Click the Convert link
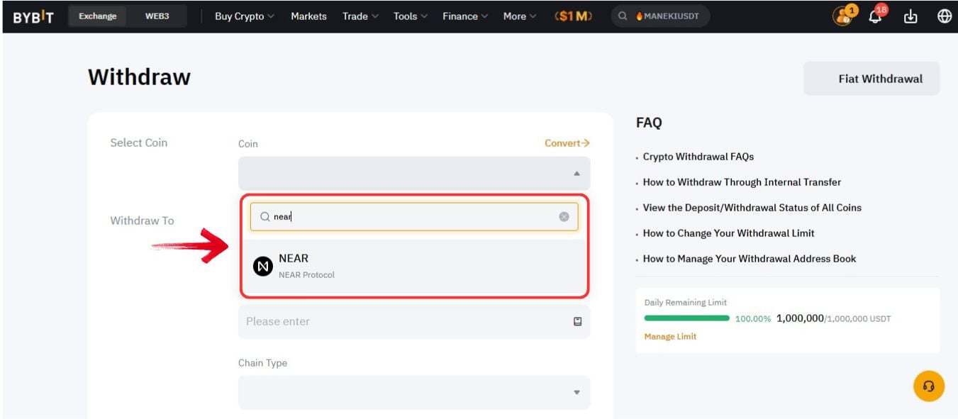The width and height of the screenshot is (958, 419). coord(567,143)
